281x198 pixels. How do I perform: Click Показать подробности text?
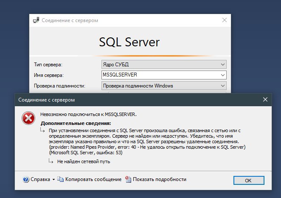[x=160, y=179]
